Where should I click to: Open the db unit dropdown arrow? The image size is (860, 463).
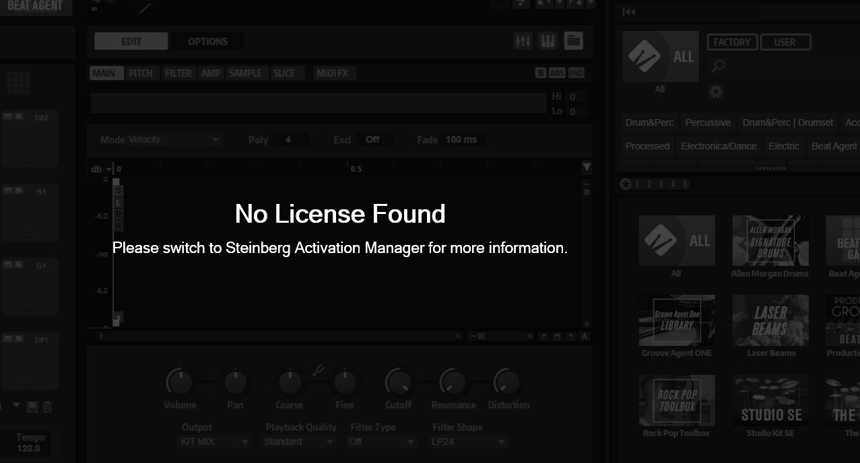(108, 170)
